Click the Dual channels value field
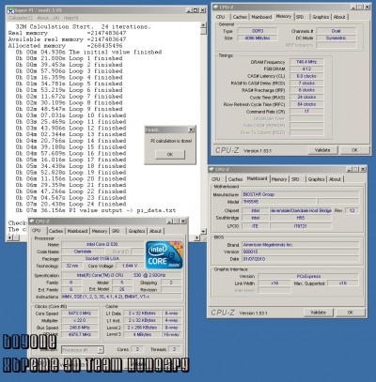The height and width of the screenshot is (382, 376). [337, 31]
